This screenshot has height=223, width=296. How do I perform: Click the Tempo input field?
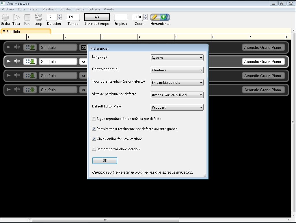(x=73, y=17)
